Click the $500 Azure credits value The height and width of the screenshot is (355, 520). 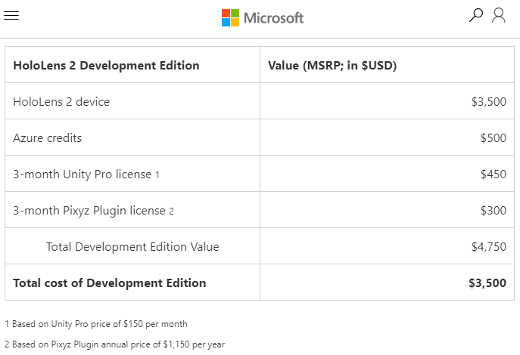493,137
